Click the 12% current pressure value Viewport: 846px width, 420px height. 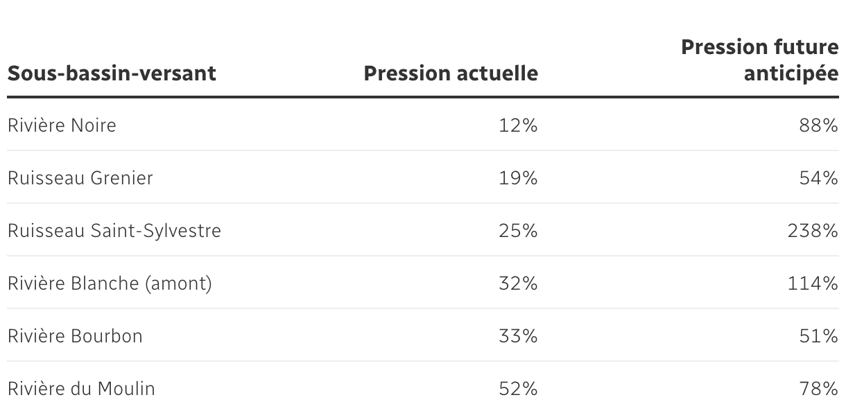[x=518, y=125]
